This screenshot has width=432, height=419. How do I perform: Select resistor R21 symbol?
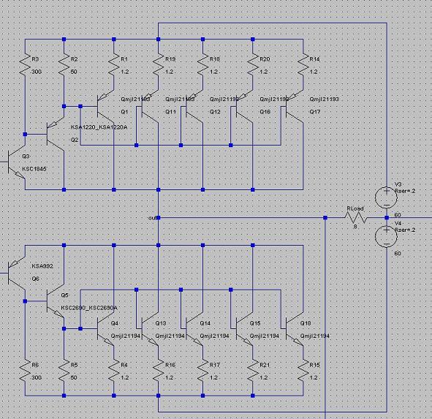tap(253, 371)
